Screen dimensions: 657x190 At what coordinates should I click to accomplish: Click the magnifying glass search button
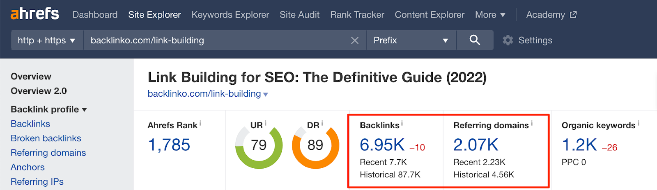click(475, 40)
